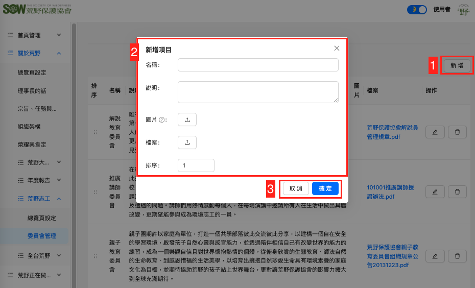Click the help icon beside 圖片 label
Screen dimensions: 475x288
(x=162, y=120)
